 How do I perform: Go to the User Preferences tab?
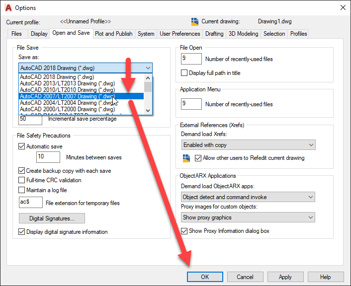pos(180,34)
